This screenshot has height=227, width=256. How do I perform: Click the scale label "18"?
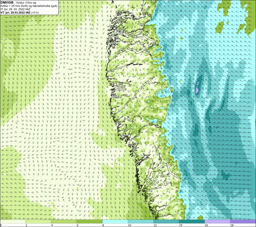pos(232,225)
